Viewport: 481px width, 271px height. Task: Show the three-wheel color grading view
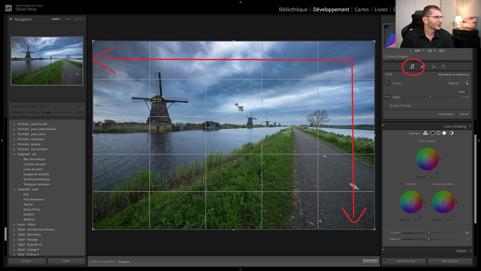pos(425,133)
